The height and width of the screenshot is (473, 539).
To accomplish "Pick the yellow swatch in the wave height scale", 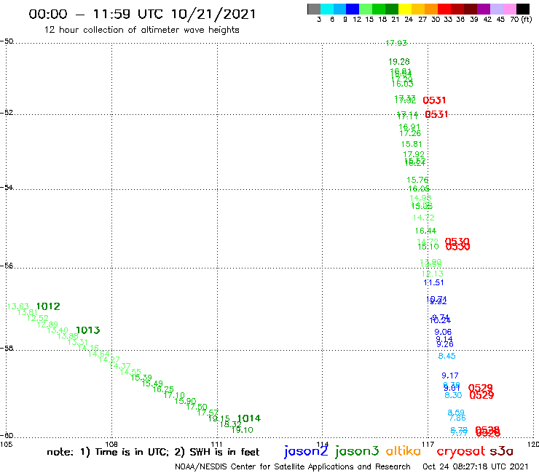I will pos(405,9).
